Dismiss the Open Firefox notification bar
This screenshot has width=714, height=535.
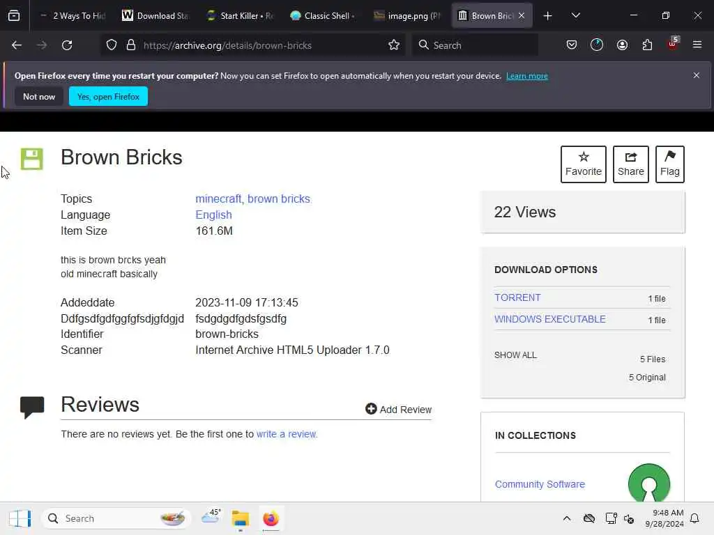697,75
